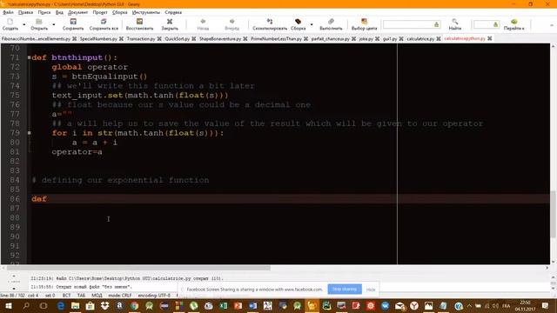Open the Проект menu
557x313 pixels.
[100, 12]
